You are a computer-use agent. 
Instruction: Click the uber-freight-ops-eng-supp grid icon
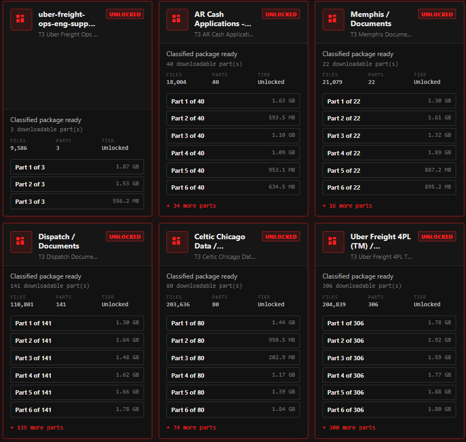(21, 20)
